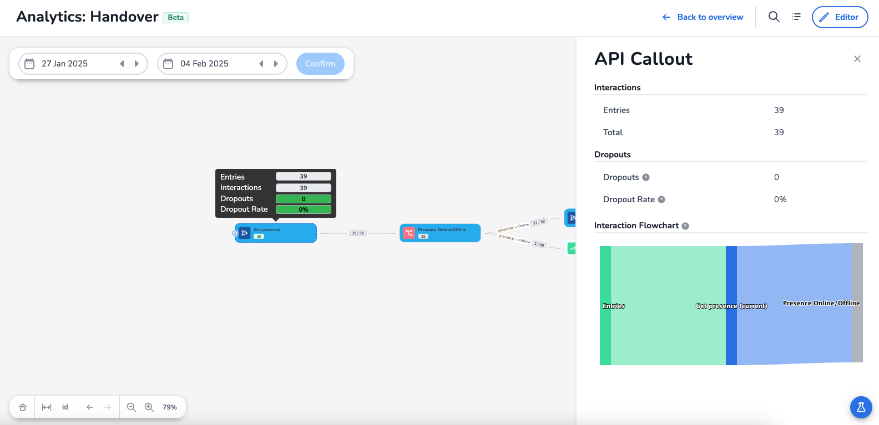This screenshot has width=879, height=425.
Task: Click the help icon beside Dropout Rate
Action: (x=661, y=199)
